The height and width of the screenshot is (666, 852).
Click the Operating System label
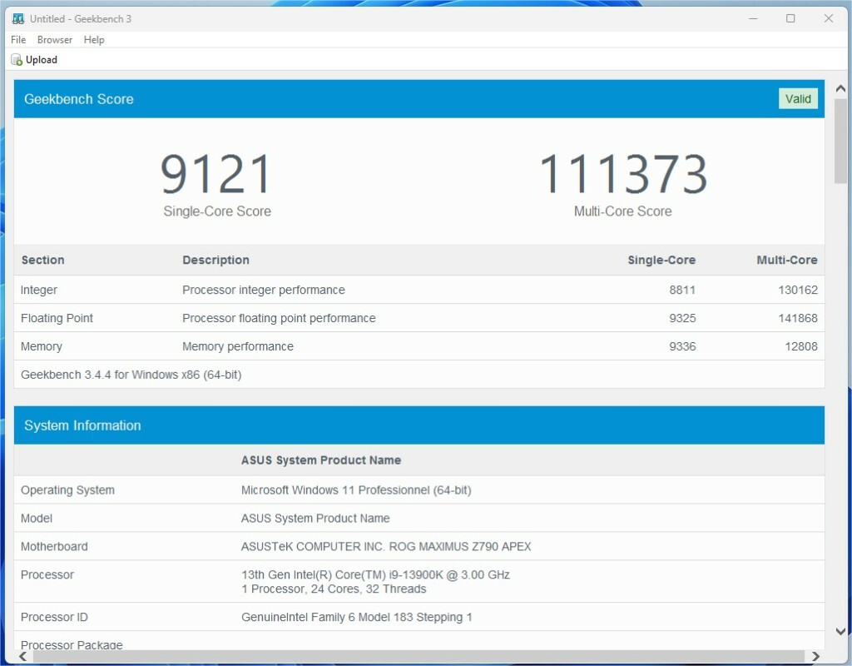[x=67, y=490]
